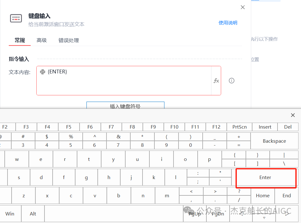Click the Home key
Screen dimensions: 301x223
tap(263, 195)
